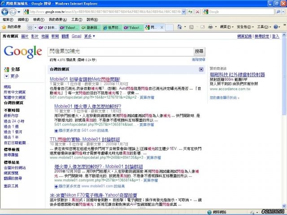Open the 說明(H) menu
The width and height of the screenshot is (287, 215).
click(92, 20)
